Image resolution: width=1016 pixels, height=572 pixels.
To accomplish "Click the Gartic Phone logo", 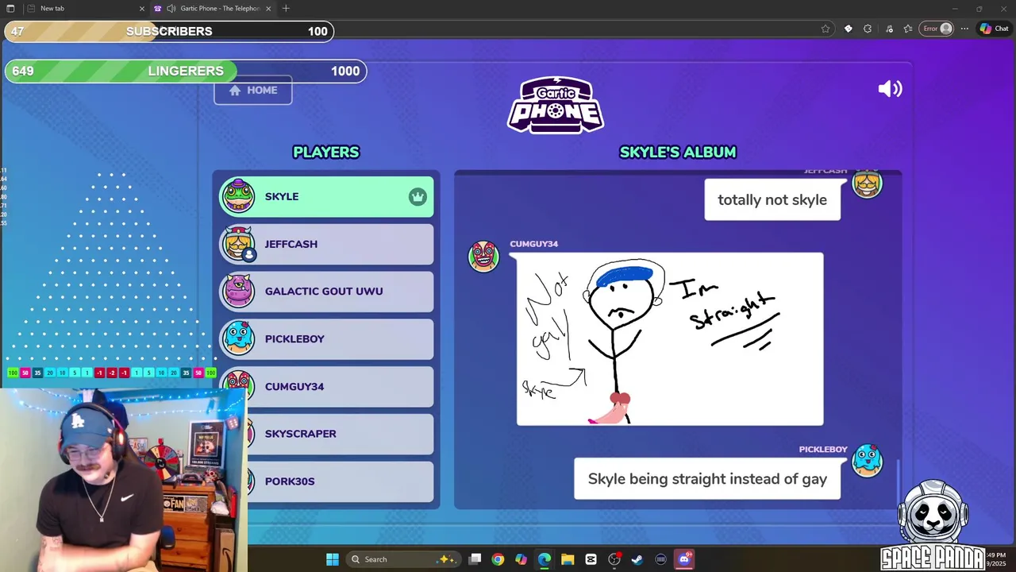I will [x=556, y=104].
